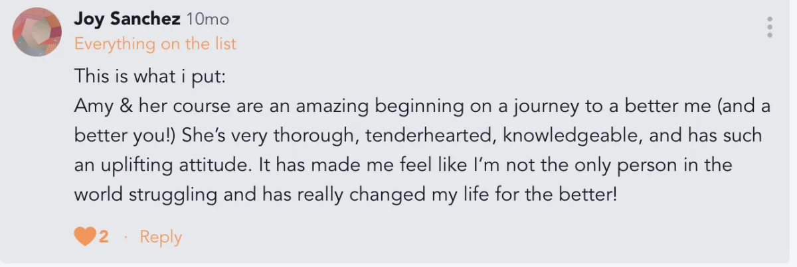Image resolution: width=797 pixels, height=267 pixels.
Task: Open the "Everything on the list" link
Action: point(155,44)
